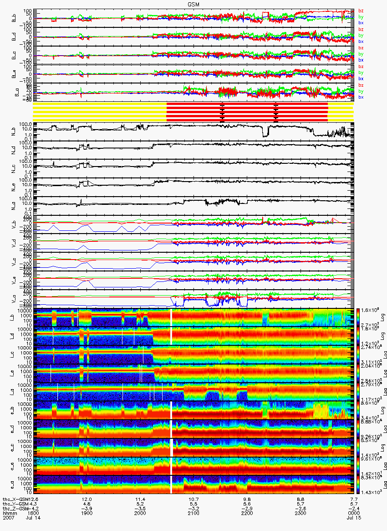Click the density drop in N_b trace
Screen dimensions: 387x531
[x=266, y=131]
